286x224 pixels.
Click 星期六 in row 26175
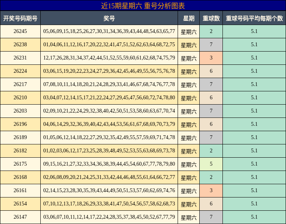coord(189,165)
